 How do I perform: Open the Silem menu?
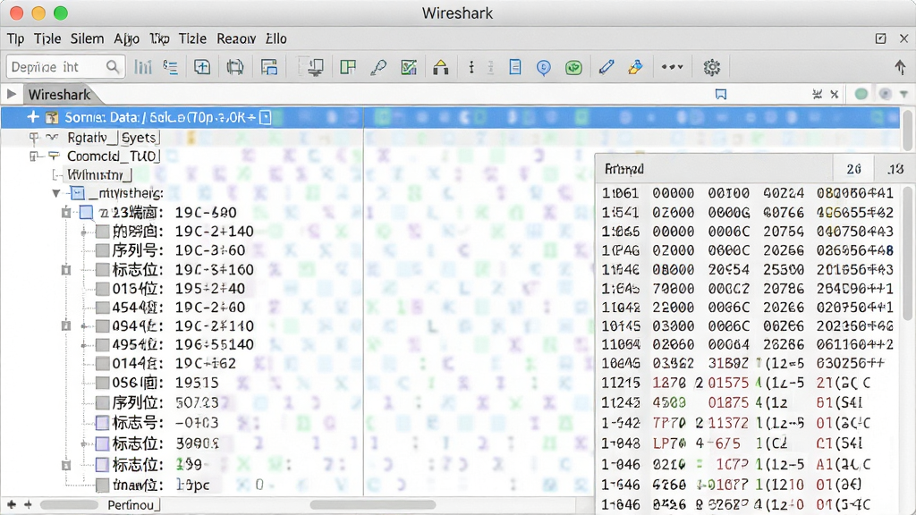[87, 38]
